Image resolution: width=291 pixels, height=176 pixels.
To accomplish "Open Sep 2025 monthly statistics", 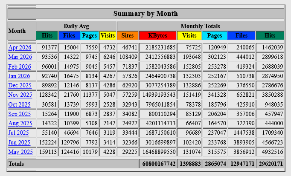I will tap(20, 114).
